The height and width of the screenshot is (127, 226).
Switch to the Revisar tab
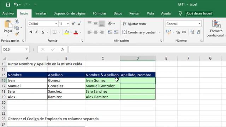(134, 13)
